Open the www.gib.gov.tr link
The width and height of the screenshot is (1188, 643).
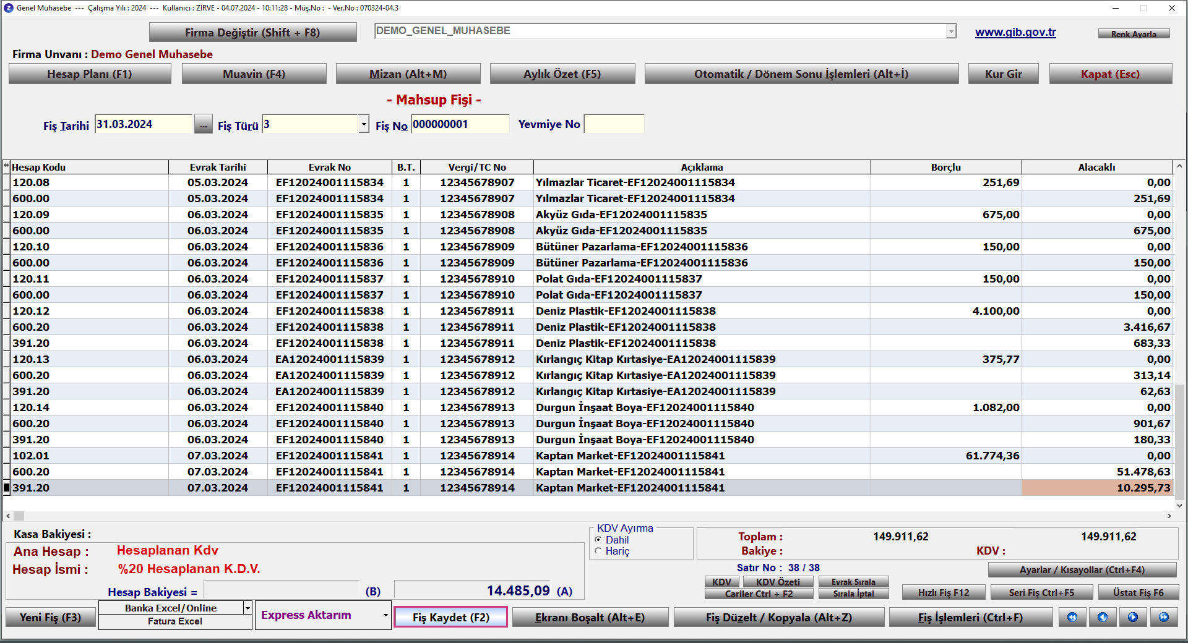pyautogui.click(x=1015, y=32)
